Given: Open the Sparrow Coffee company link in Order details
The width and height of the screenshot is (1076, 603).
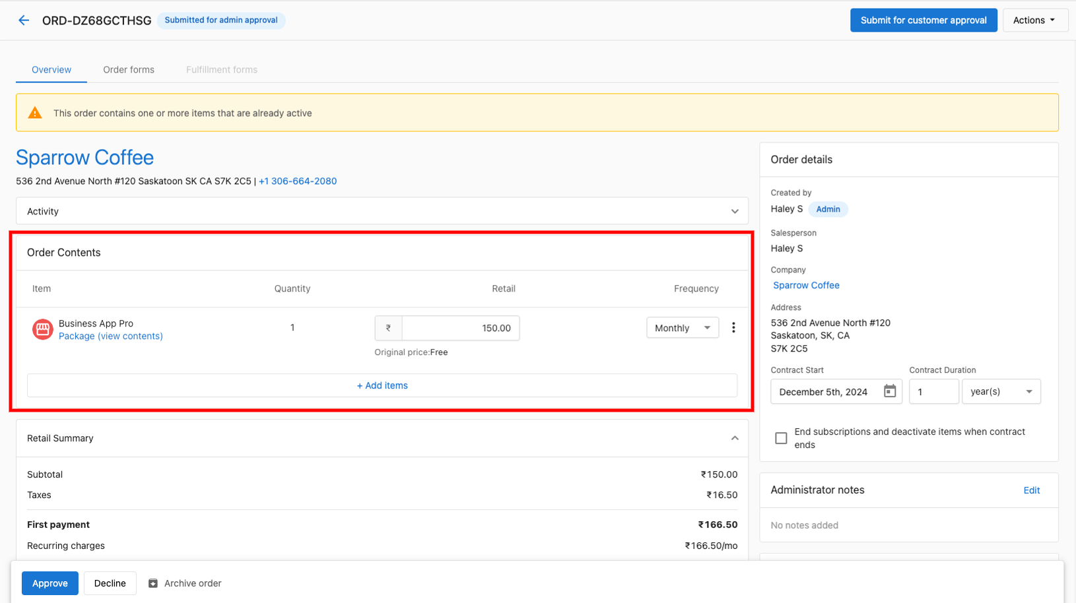Looking at the screenshot, I should pos(806,286).
